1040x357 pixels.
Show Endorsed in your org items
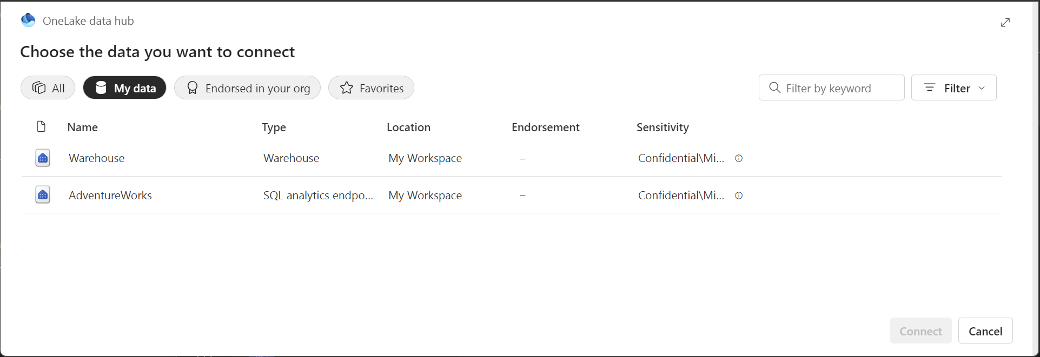[x=247, y=87]
